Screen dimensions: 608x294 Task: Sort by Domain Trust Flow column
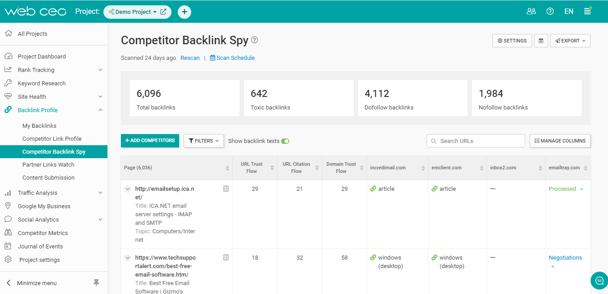[x=361, y=168]
